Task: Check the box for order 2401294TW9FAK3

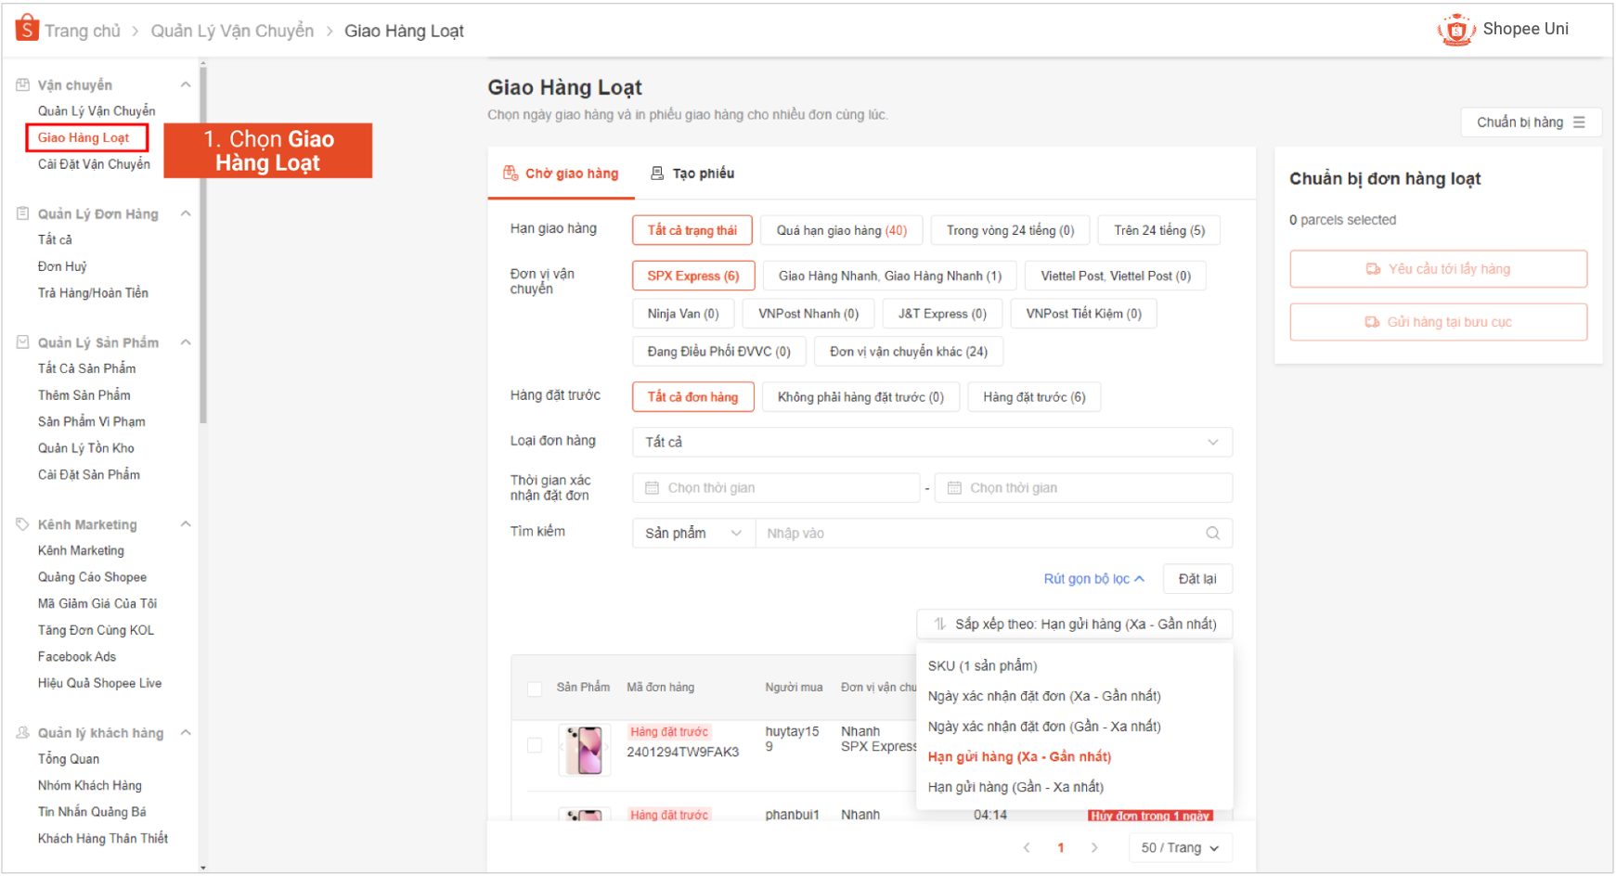Action: pyautogui.click(x=535, y=745)
